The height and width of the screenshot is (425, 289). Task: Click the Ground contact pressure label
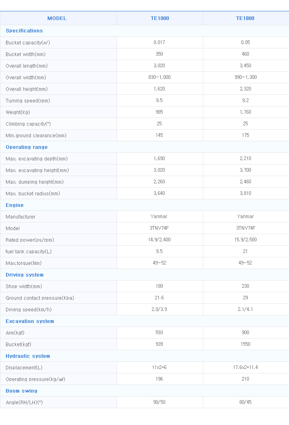point(40,298)
